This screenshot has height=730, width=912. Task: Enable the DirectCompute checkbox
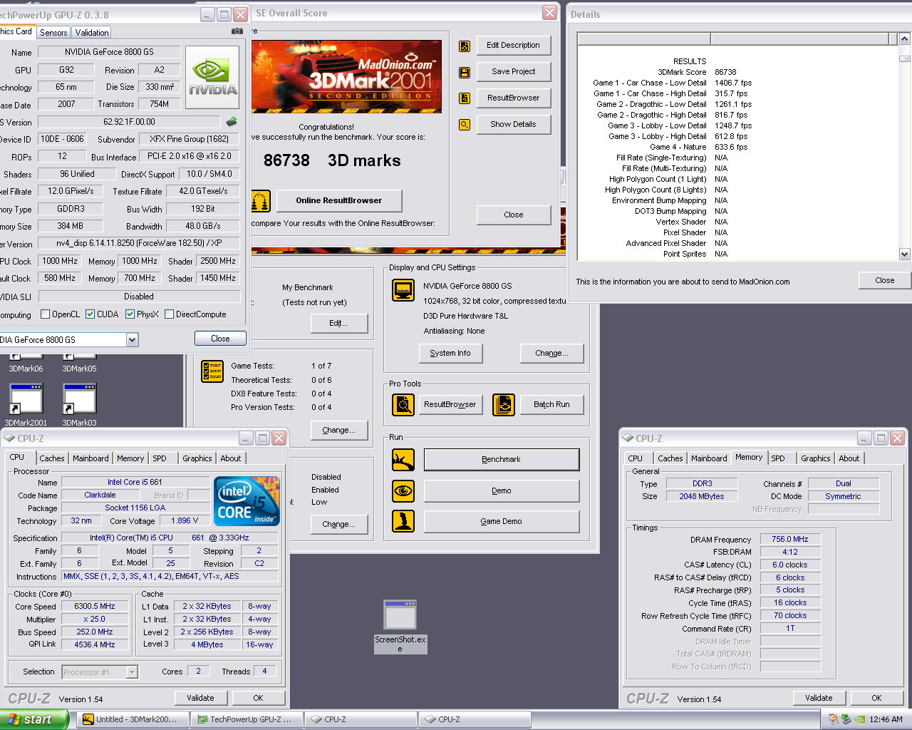(x=170, y=314)
